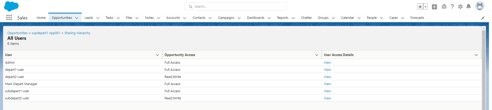
Task: Open the Opportunity Access column chevron
Action: coord(317,55)
